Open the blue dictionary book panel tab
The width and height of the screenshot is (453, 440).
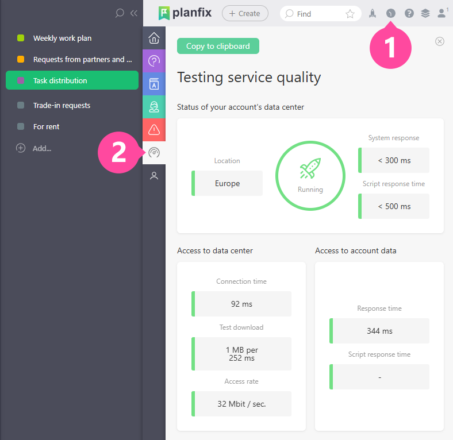(x=154, y=84)
